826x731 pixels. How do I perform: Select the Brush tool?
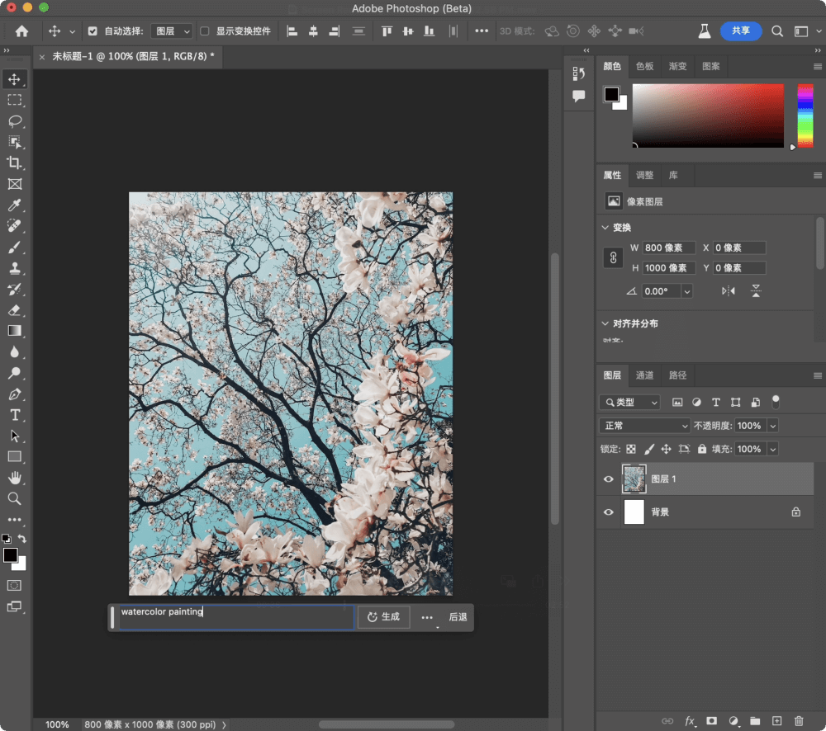[x=14, y=248]
